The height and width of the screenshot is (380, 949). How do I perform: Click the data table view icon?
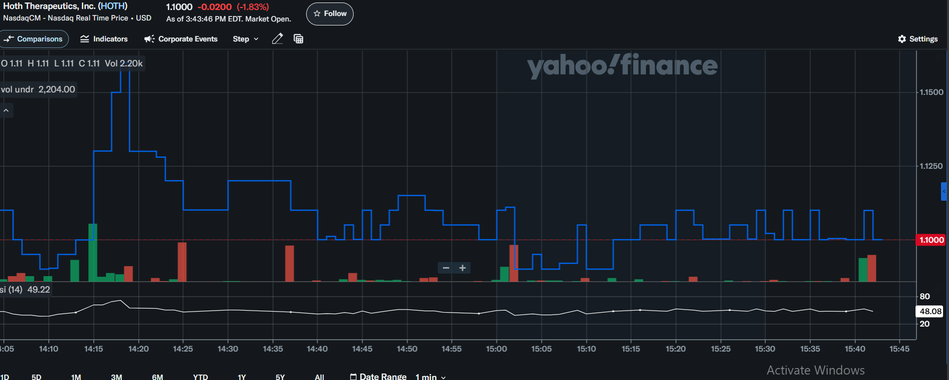coord(299,39)
